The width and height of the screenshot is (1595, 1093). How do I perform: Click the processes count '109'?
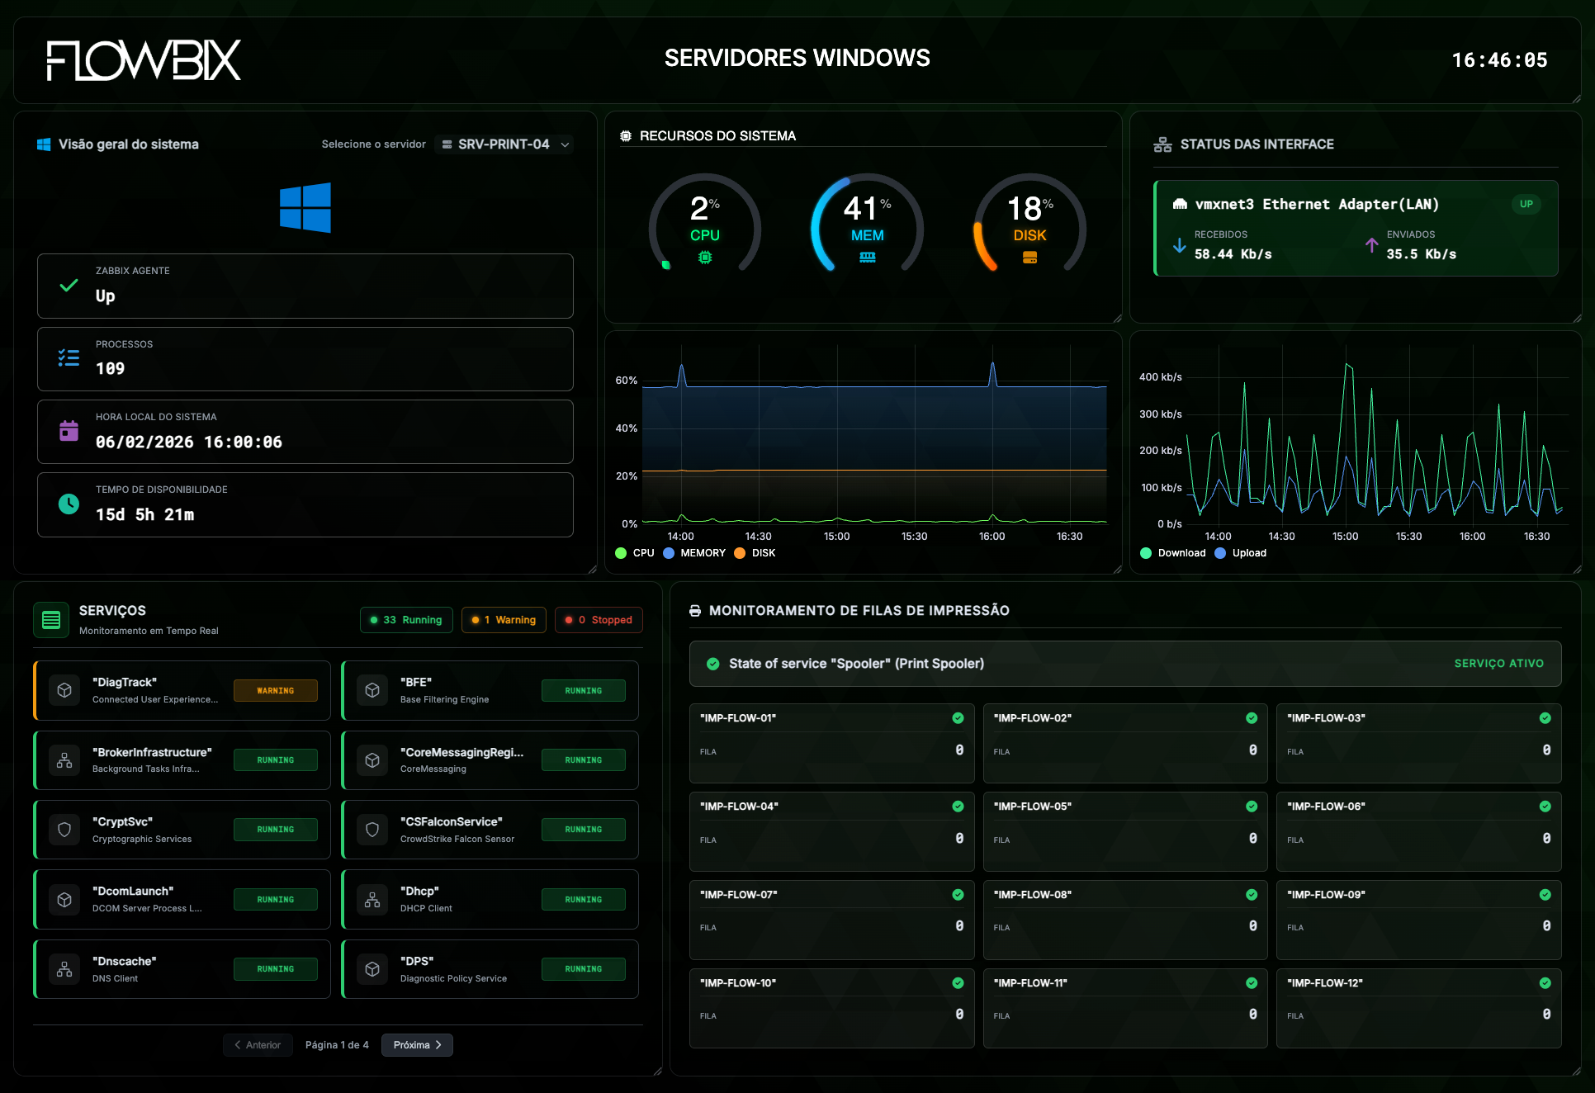coord(111,369)
